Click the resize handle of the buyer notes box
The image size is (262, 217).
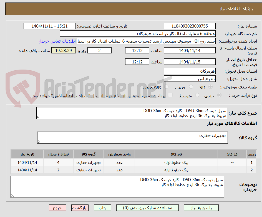click(12, 196)
